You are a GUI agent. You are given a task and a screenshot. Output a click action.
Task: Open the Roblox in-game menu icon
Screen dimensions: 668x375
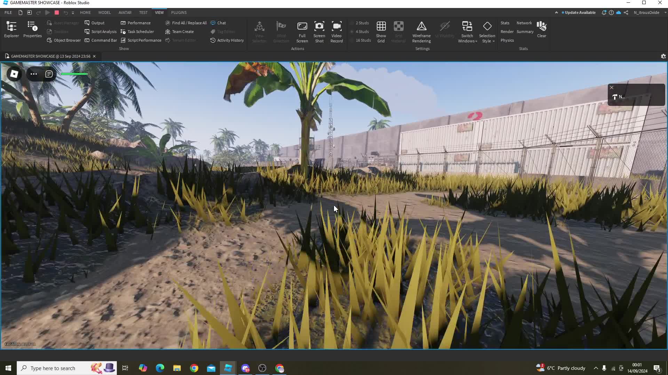[14, 74]
